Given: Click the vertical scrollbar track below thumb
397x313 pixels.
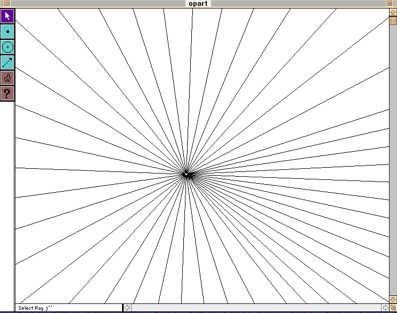Looking at the screenshot, I should pos(393,160).
